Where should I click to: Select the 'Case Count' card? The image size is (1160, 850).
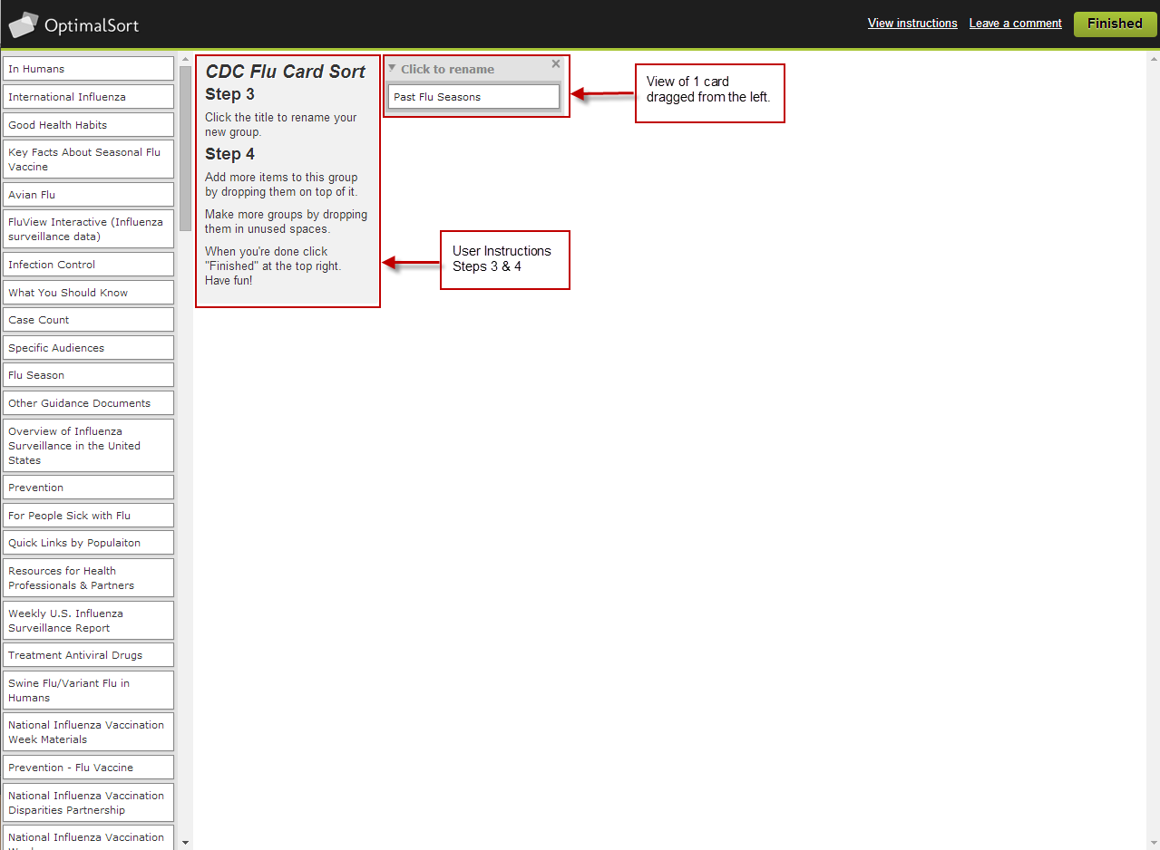tap(88, 320)
